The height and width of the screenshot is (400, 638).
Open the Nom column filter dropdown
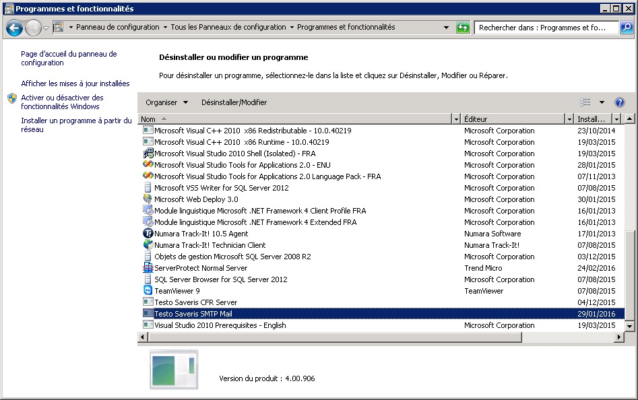tap(457, 119)
